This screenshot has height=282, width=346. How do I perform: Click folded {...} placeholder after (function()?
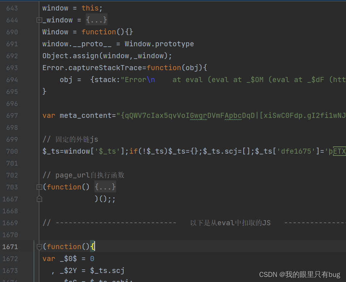click(x=105, y=187)
